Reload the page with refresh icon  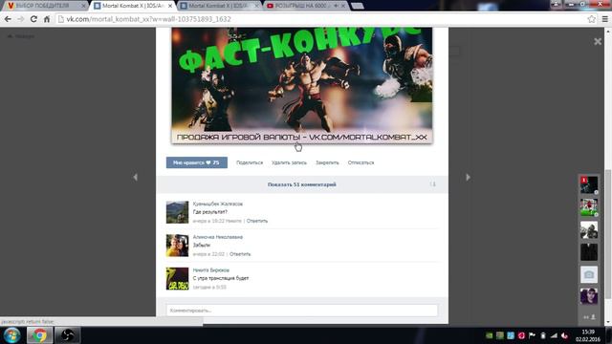click(x=33, y=19)
